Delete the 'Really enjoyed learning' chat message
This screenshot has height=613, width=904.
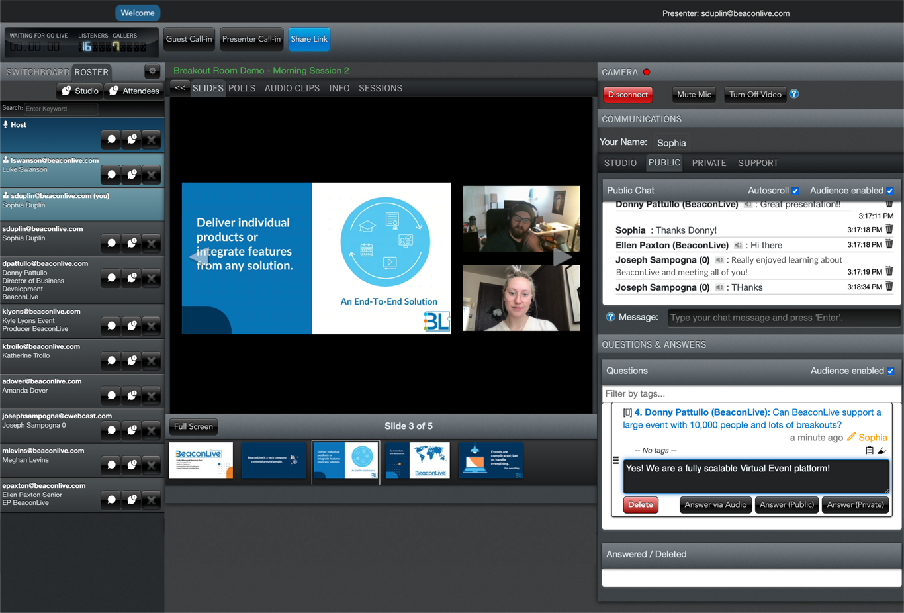[889, 271]
